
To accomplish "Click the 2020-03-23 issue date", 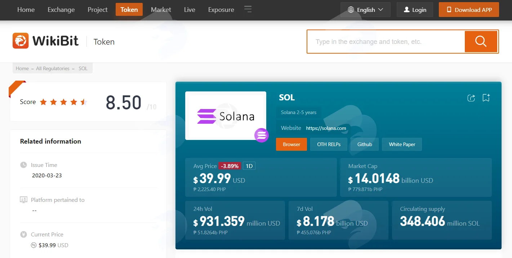I will (47, 176).
